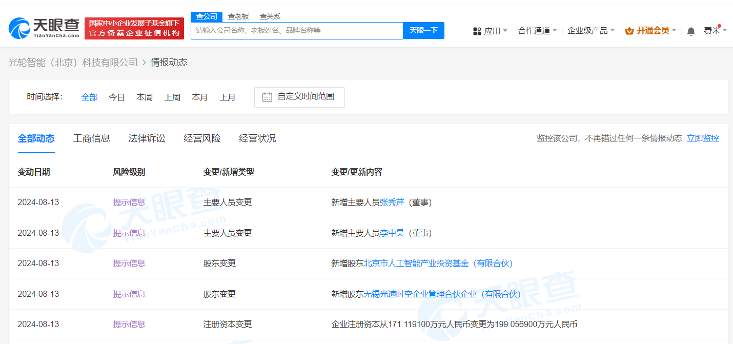Select the 本月 time filter
Image resolution: width=733 pixels, height=344 pixels.
click(200, 97)
